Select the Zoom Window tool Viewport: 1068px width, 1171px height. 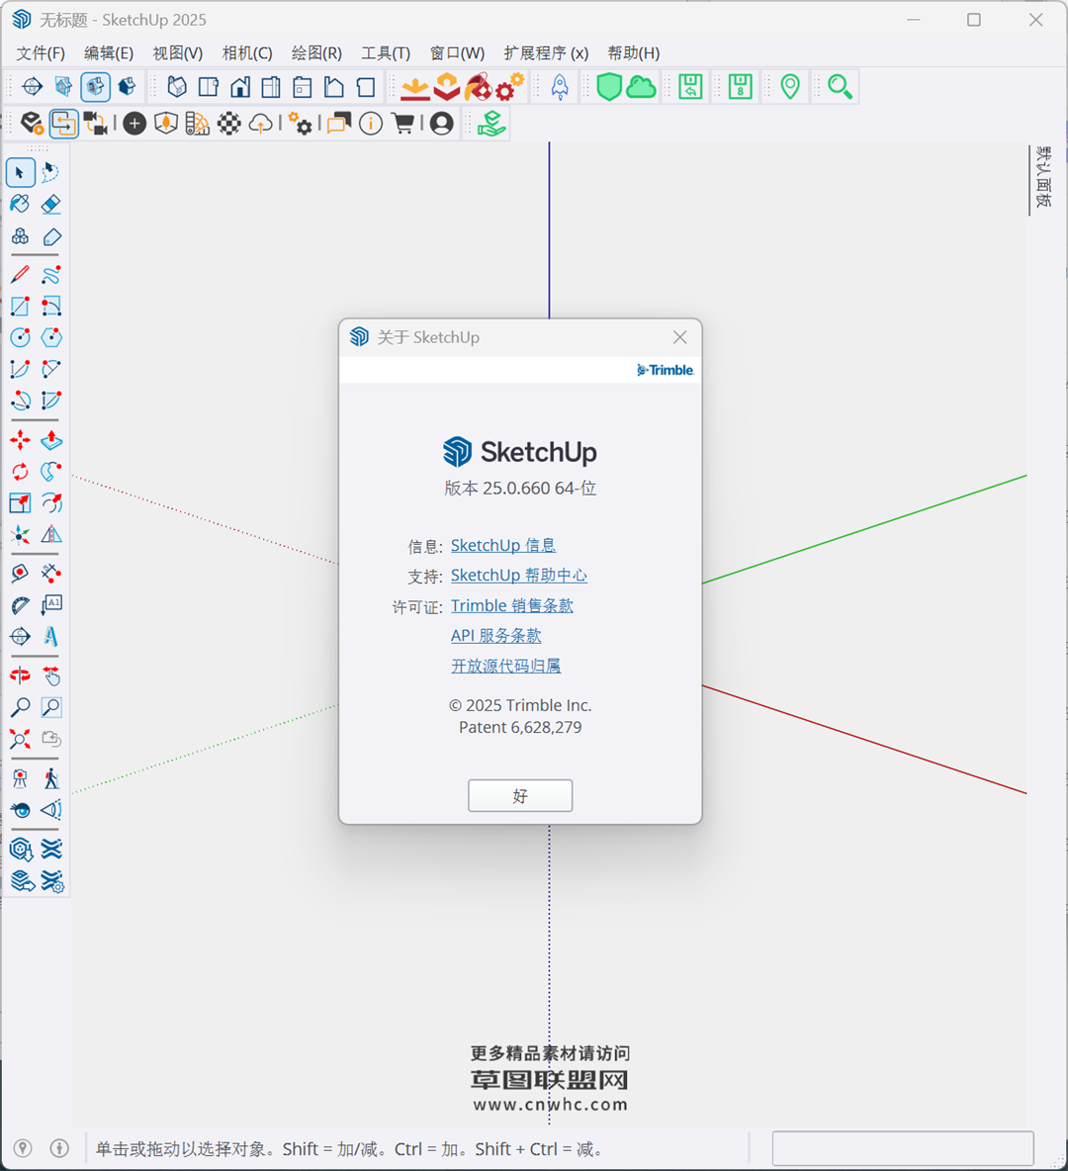[50, 707]
